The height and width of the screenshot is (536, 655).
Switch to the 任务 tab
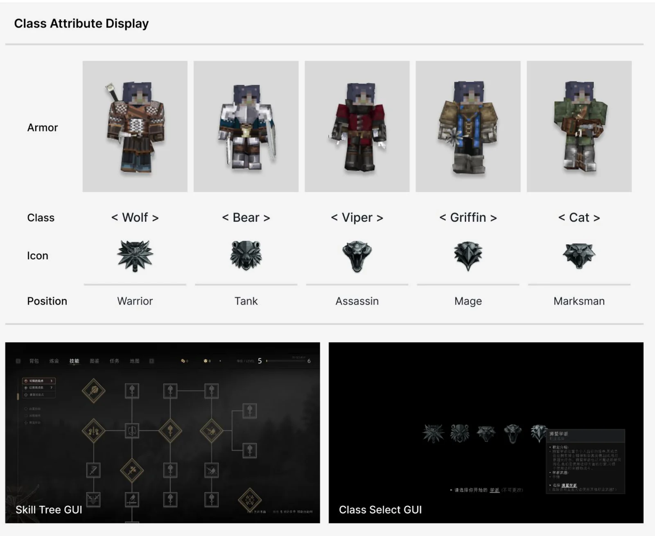(115, 361)
